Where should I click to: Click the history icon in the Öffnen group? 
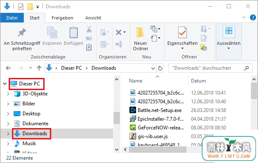point(203,47)
